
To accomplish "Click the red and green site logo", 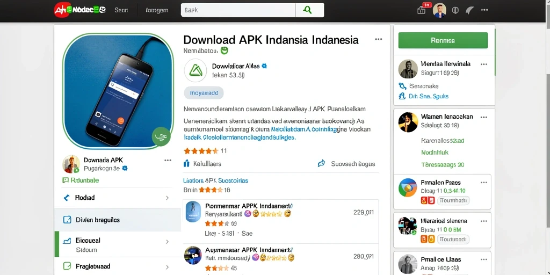I will [80, 10].
